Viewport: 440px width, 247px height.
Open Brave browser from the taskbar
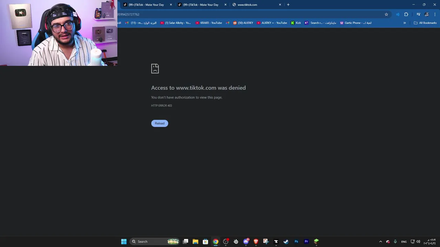pos(256,242)
